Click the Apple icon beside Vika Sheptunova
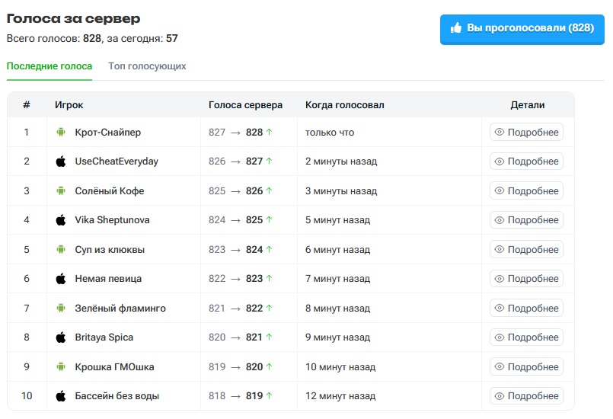The width and height of the screenshot is (613, 419). tap(61, 220)
